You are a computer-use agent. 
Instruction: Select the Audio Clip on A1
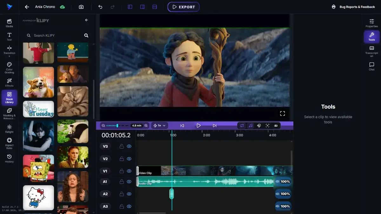click(205, 182)
